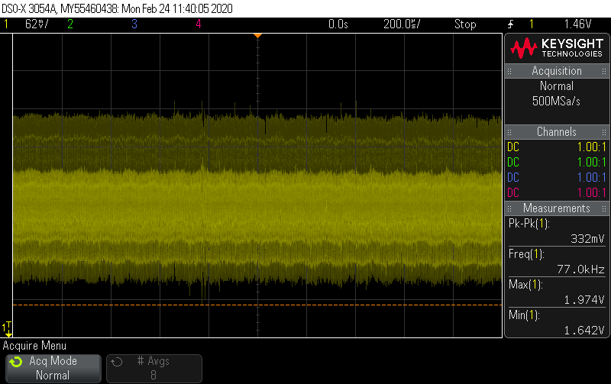The width and height of the screenshot is (611, 384).
Task: Click the rising edge trigger icon
Action: point(510,24)
